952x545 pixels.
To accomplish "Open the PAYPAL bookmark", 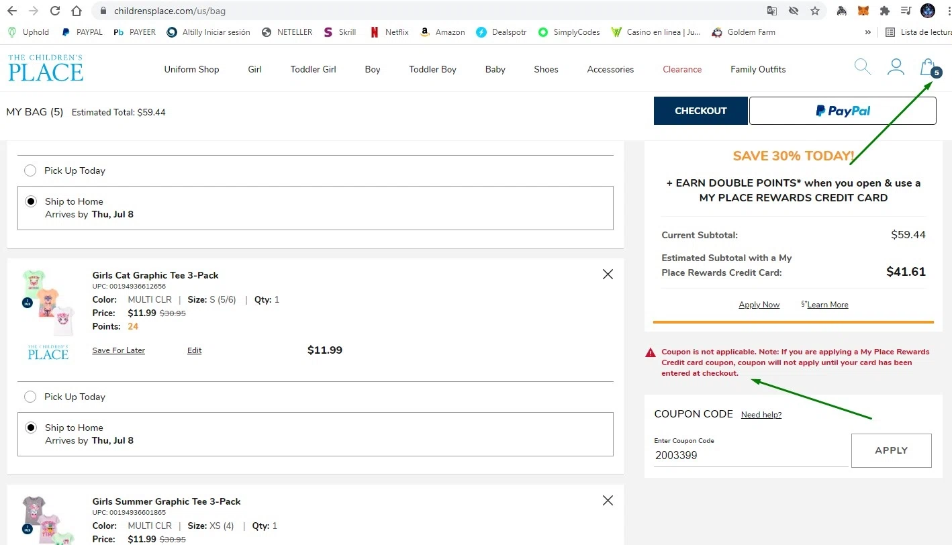I will [x=82, y=32].
